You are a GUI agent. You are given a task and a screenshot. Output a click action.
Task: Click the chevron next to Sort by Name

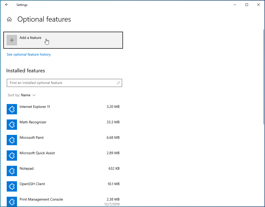[x=34, y=95]
